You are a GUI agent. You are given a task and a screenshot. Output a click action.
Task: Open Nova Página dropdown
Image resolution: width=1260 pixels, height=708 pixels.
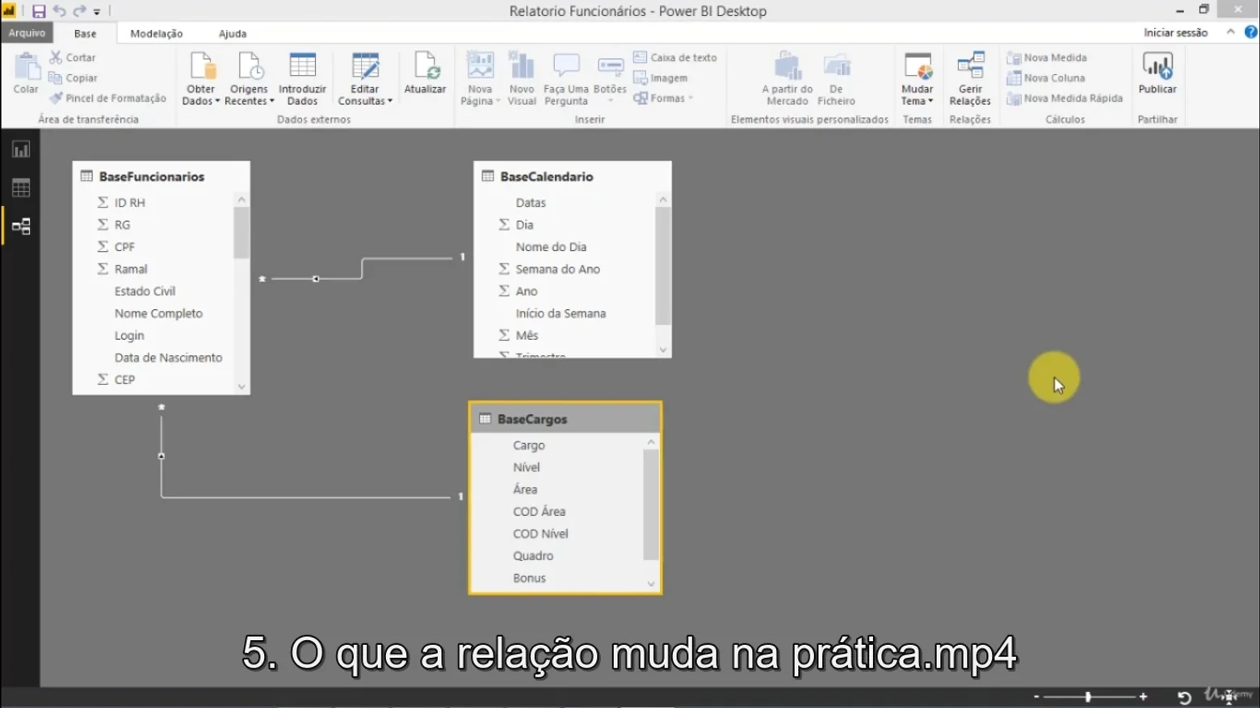coord(480,78)
